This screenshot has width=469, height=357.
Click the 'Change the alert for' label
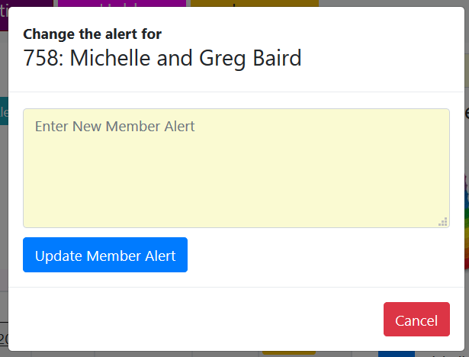[x=92, y=34]
